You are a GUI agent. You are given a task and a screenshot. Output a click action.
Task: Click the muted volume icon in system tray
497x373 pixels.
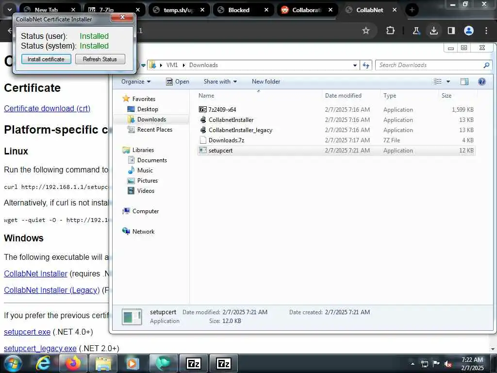(x=448, y=364)
